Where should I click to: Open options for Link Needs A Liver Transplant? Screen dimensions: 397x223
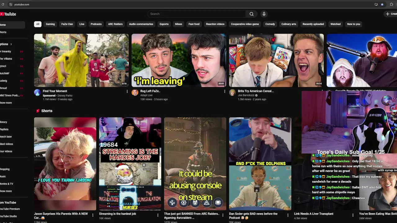[353, 215]
